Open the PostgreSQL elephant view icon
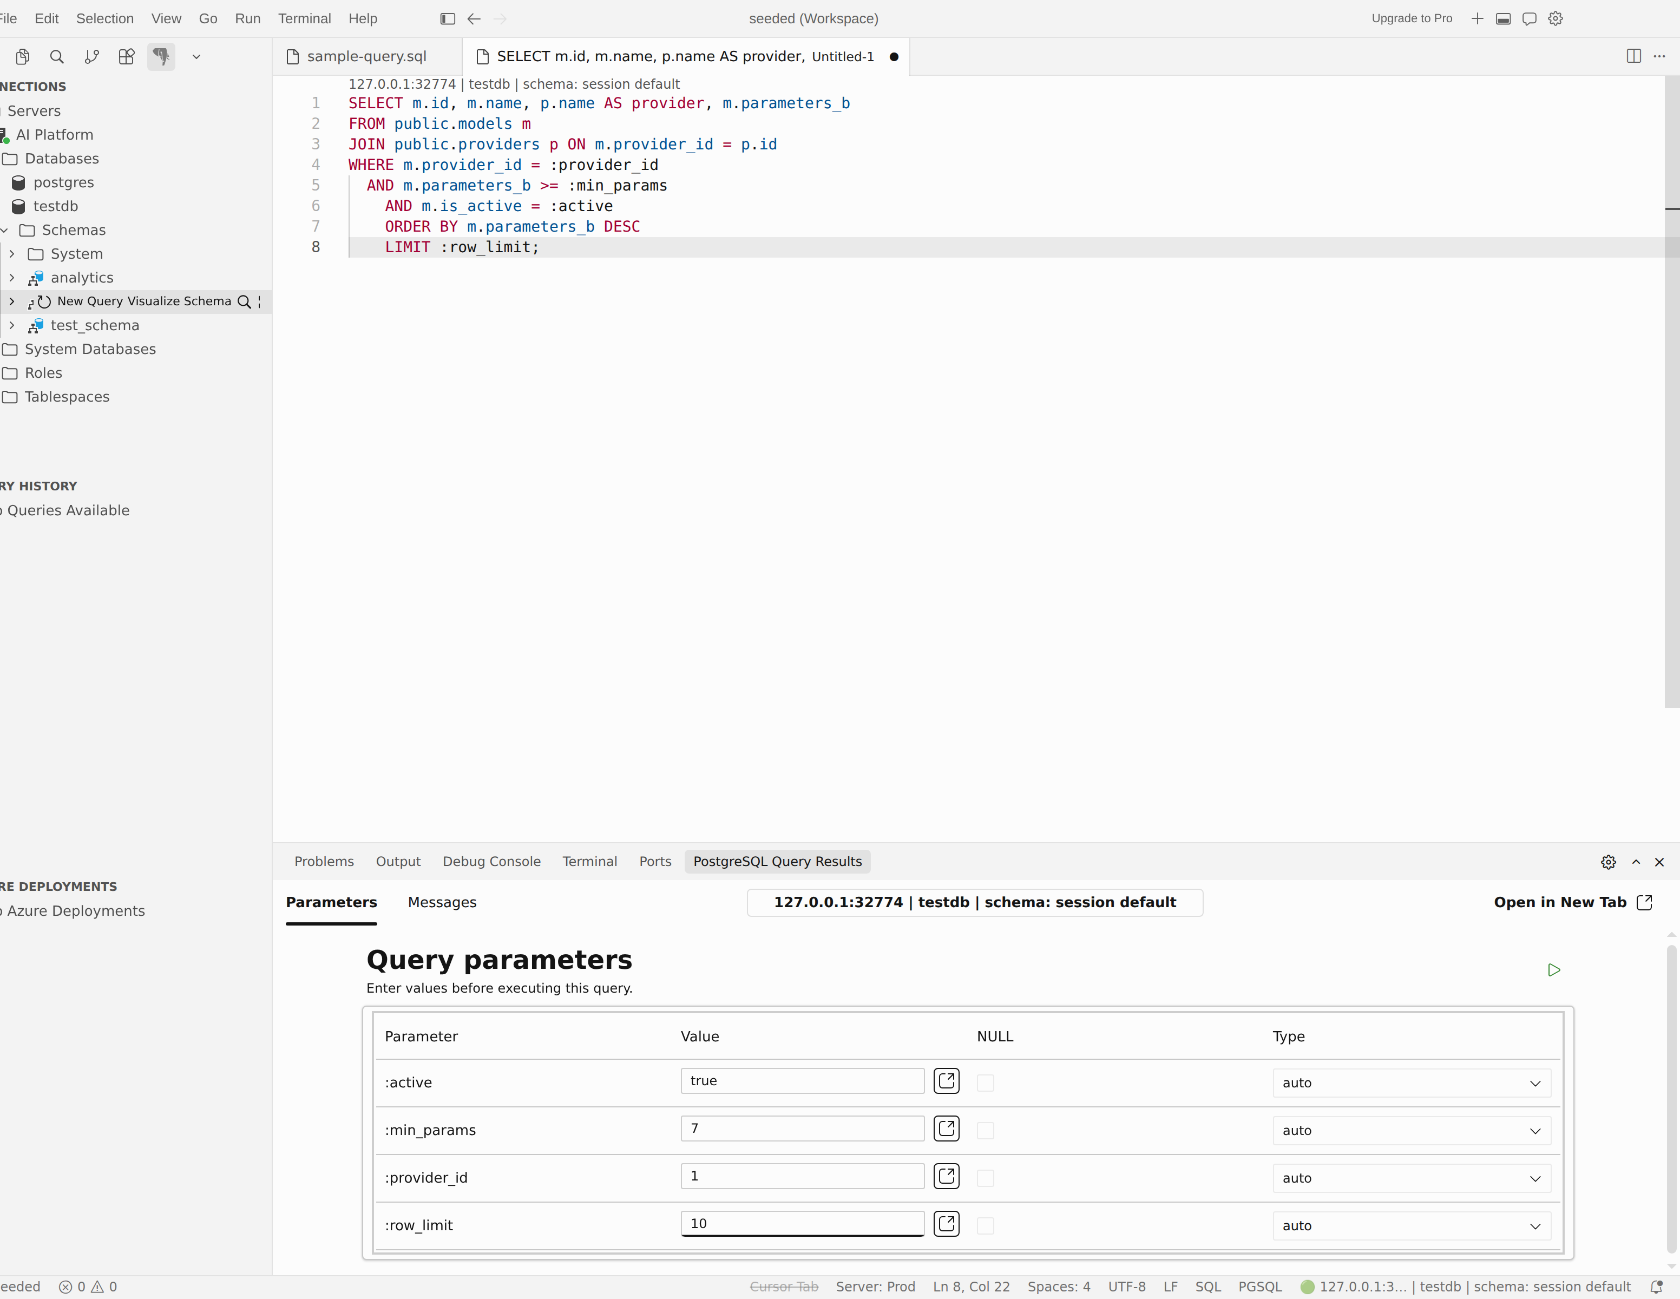This screenshot has width=1680, height=1299. [x=161, y=56]
